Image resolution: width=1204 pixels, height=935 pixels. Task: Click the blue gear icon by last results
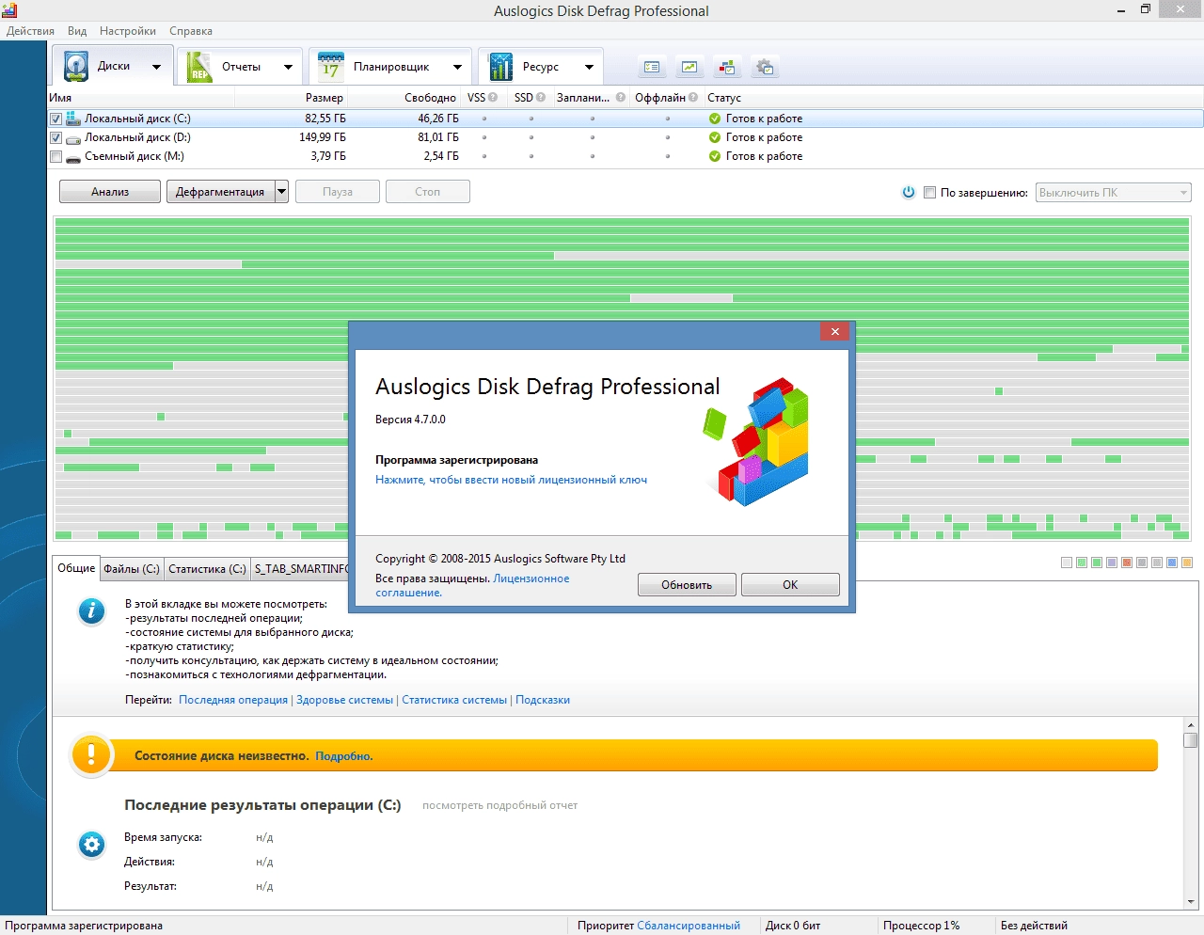[x=91, y=845]
